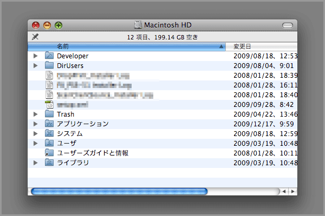Click the horizontal scrollbar thumb

(x=119, y=191)
